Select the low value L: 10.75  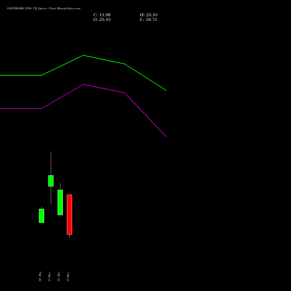click(x=148, y=20)
